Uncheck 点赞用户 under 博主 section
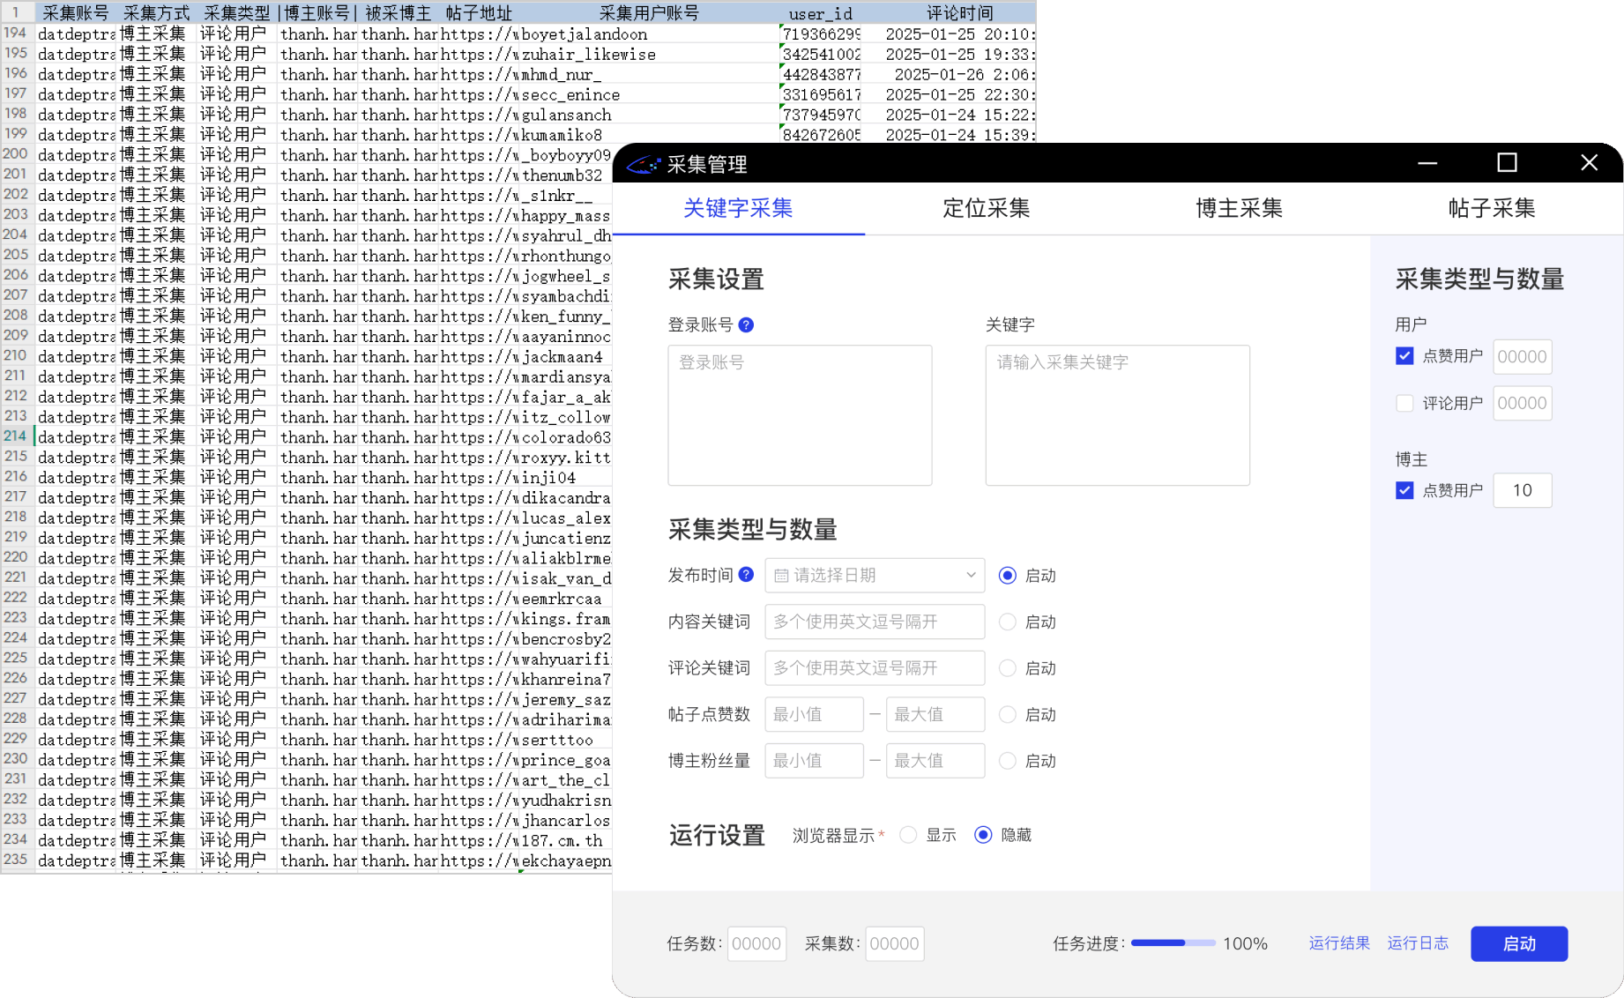The height and width of the screenshot is (998, 1624). click(1404, 490)
